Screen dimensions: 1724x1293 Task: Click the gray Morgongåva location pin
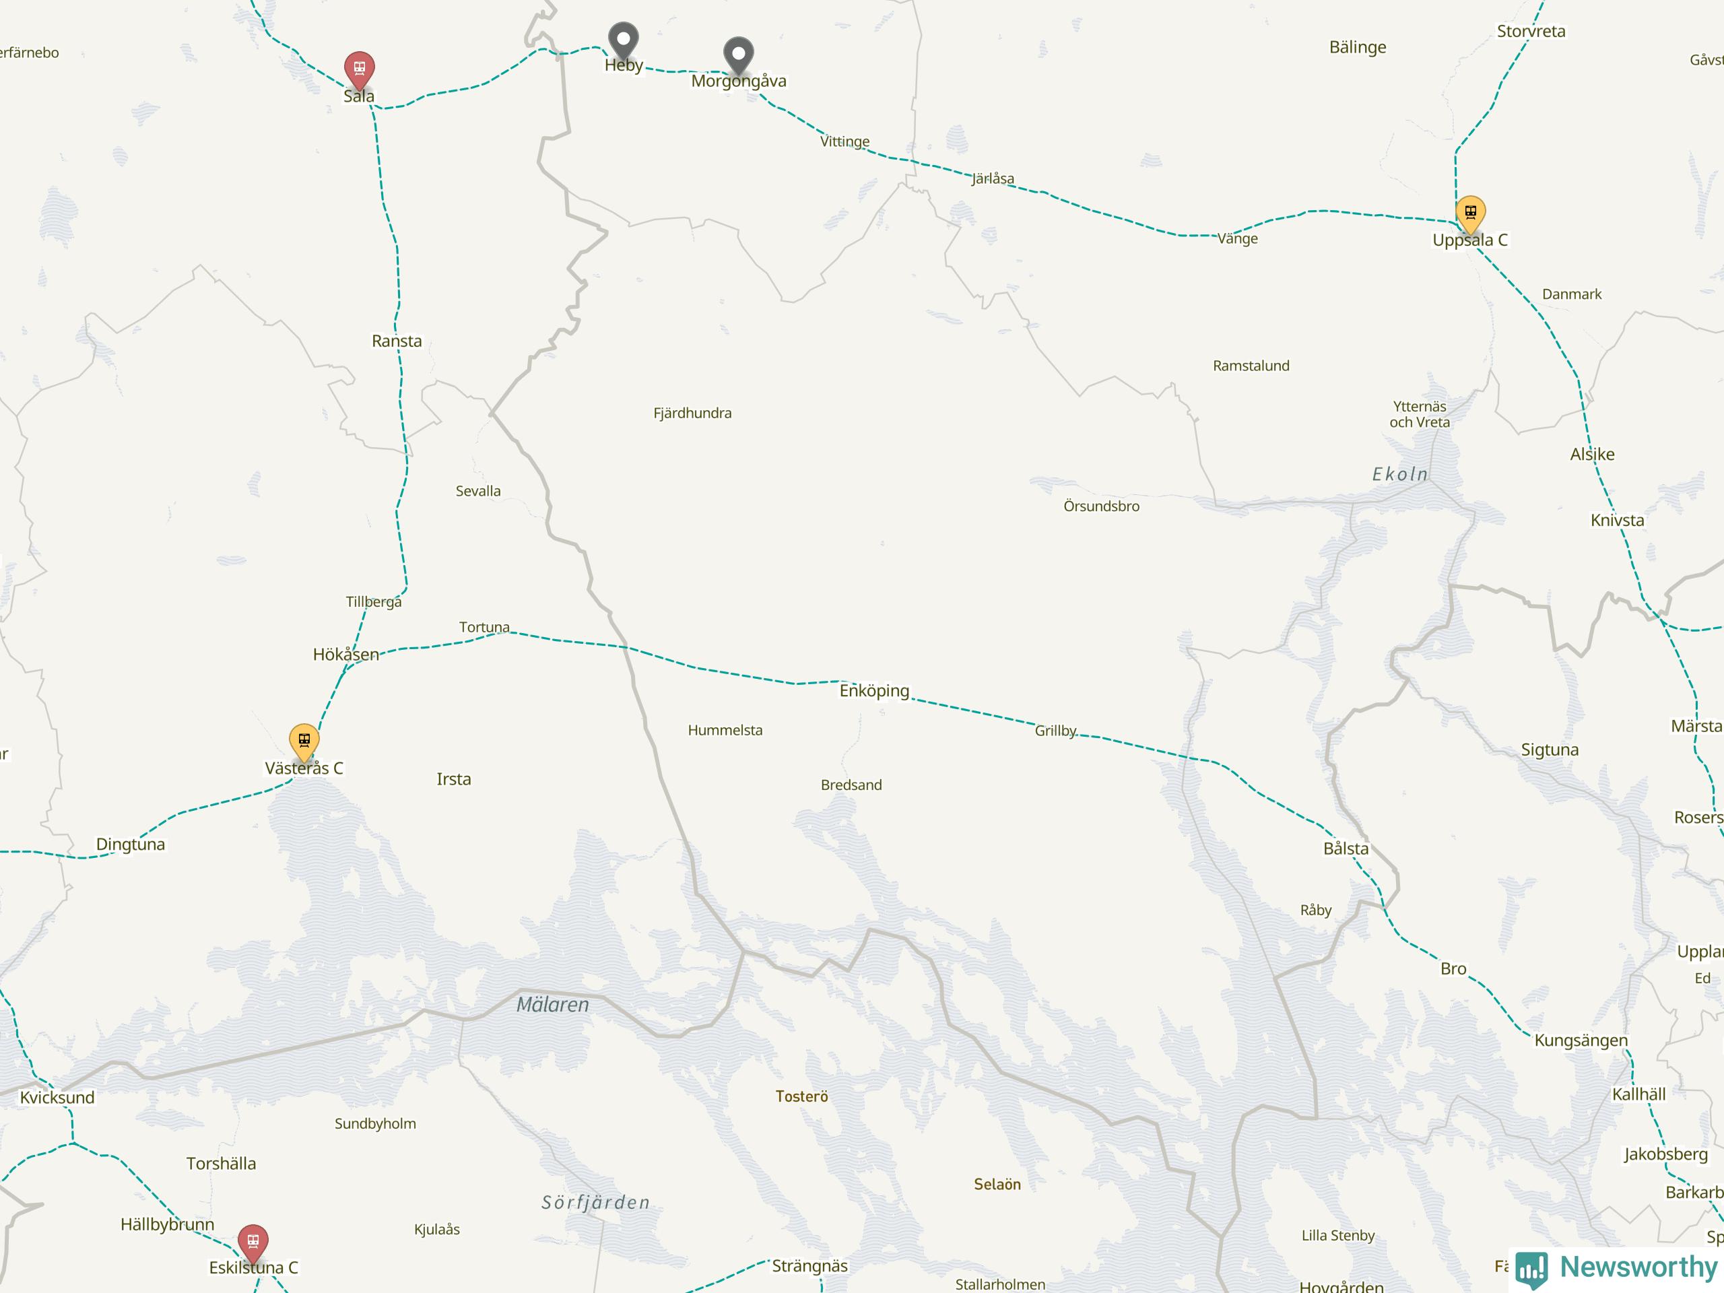738,56
